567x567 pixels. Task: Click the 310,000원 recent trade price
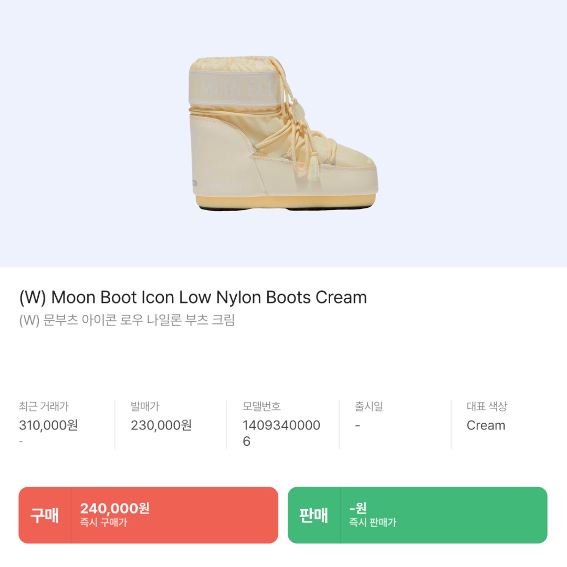(x=48, y=425)
